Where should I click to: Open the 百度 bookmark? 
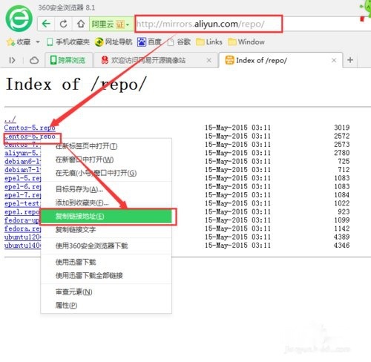[149, 42]
